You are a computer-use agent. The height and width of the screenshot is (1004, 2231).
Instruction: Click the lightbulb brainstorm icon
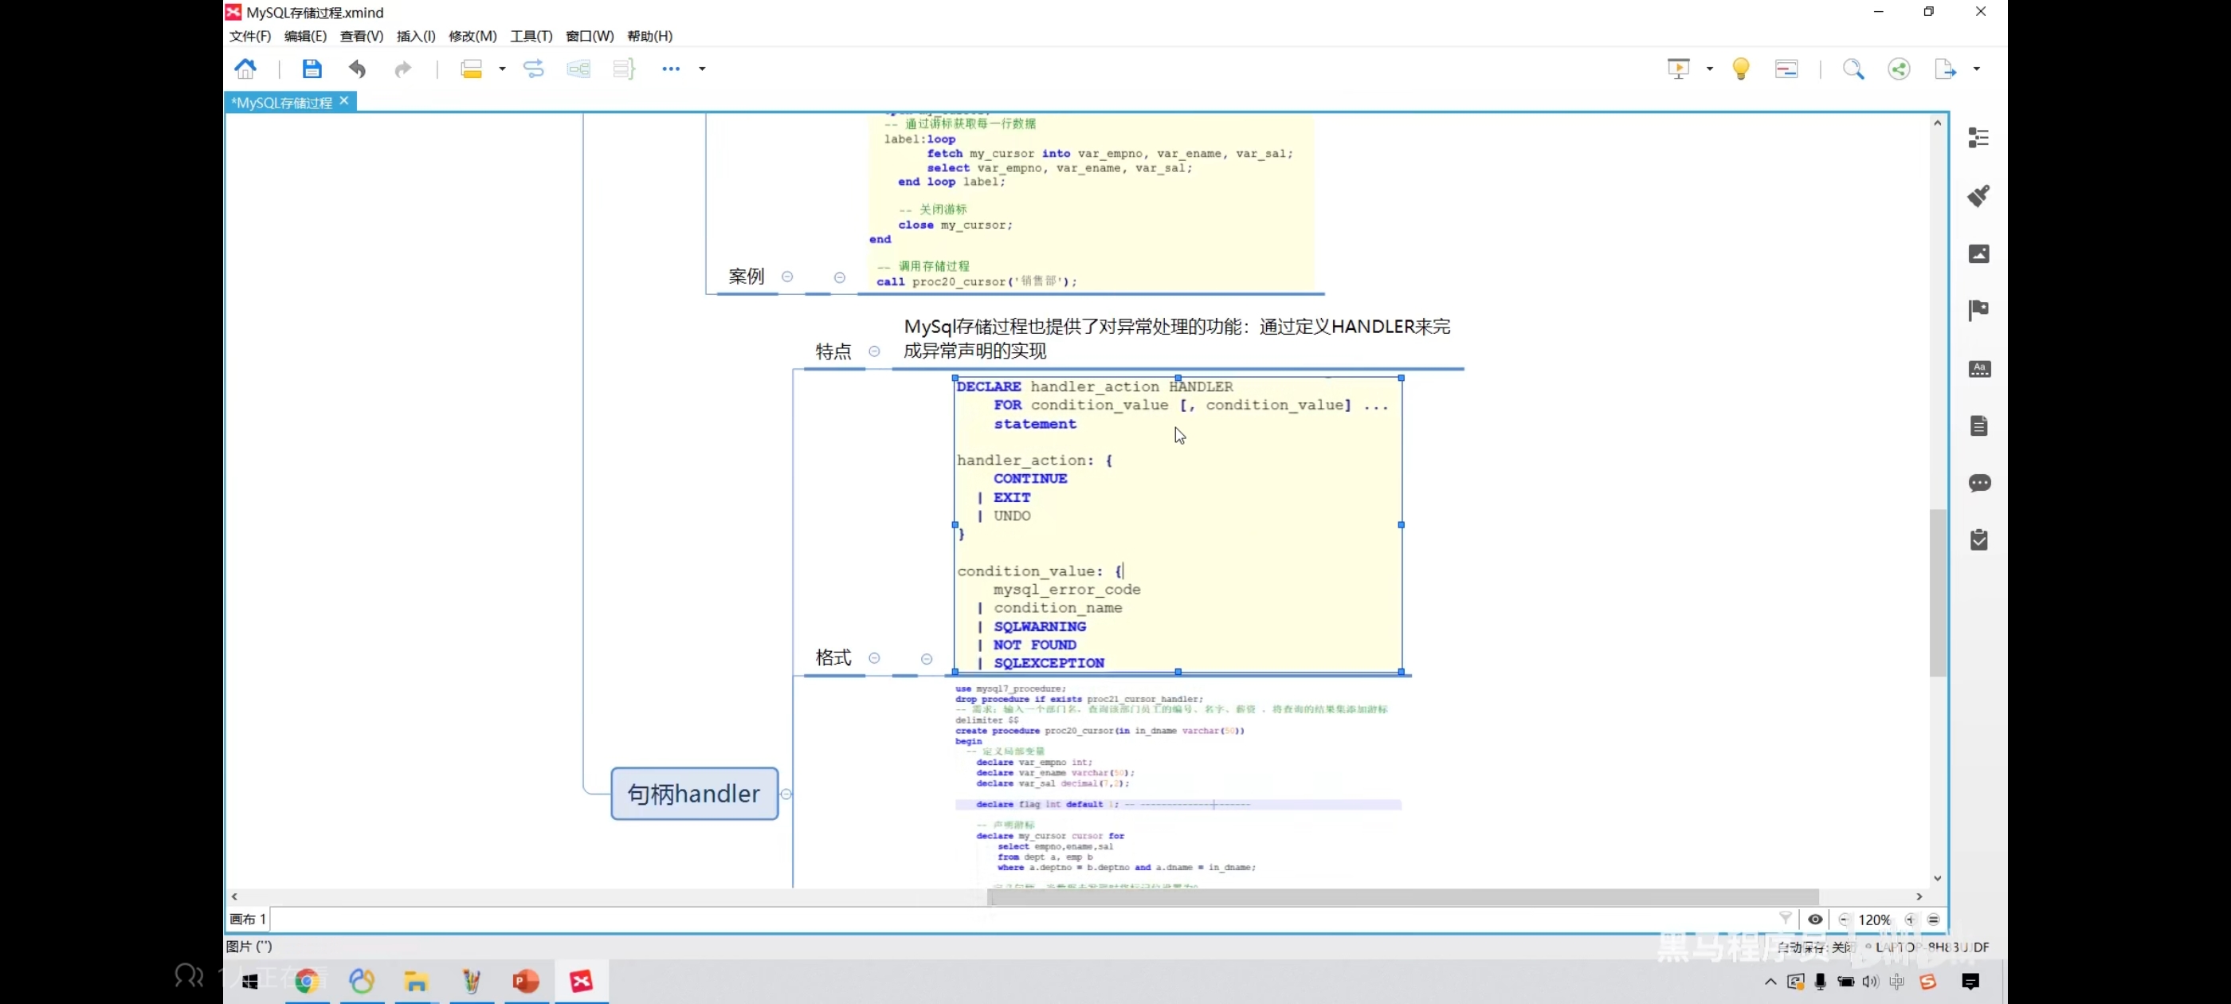1740,69
